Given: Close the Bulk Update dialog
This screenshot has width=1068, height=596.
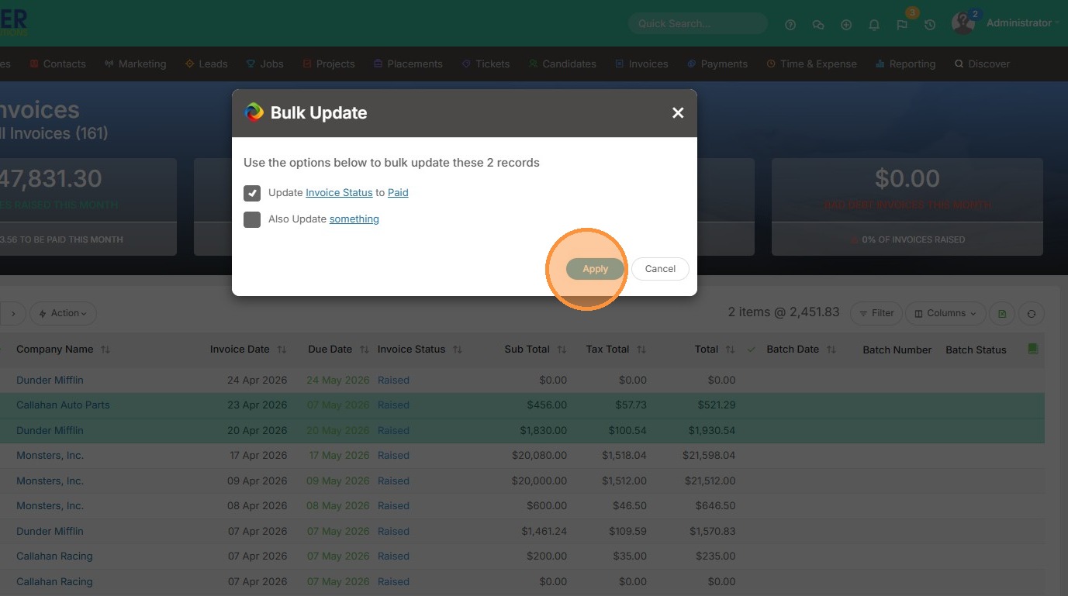Looking at the screenshot, I should 678,112.
